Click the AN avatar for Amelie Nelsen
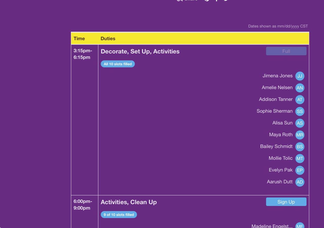This screenshot has height=228, width=324. [300, 88]
